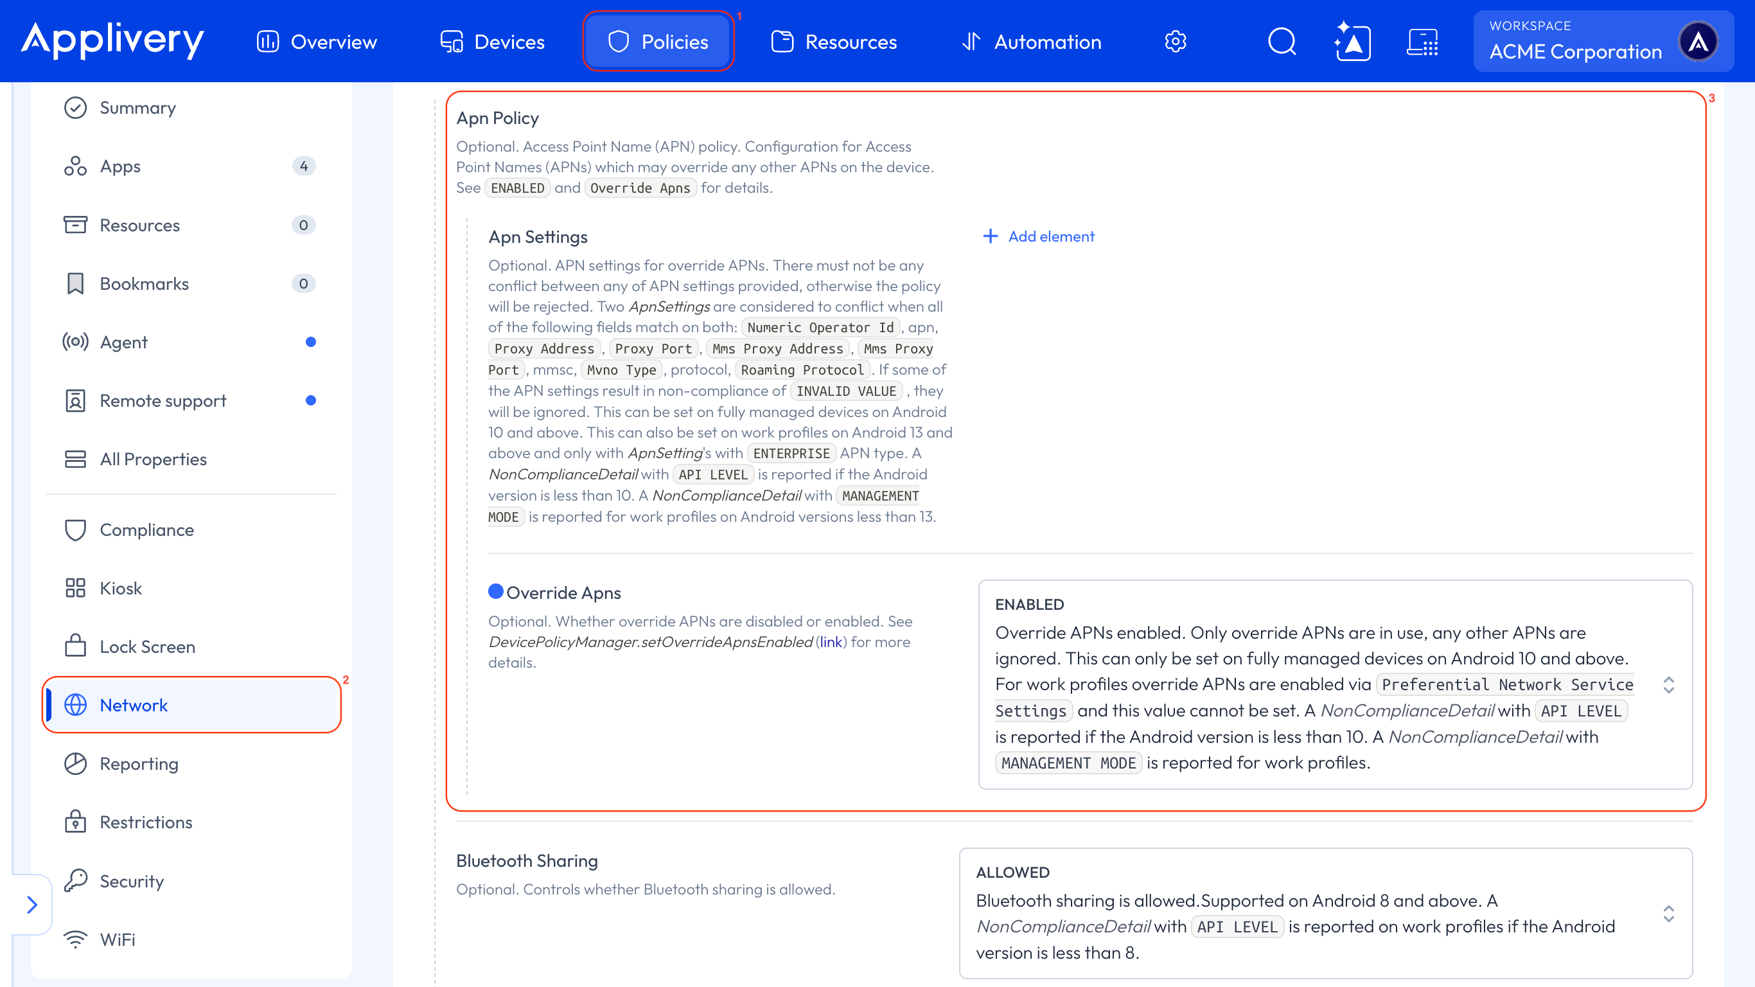1755x987 pixels.
Task: Open the setOverrideApnsEnabled documentation link
Action: 831,642
